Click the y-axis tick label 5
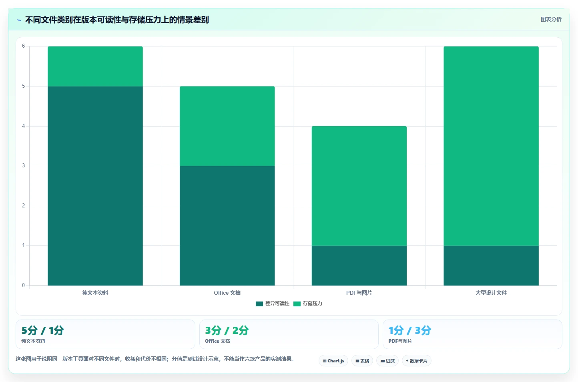The image size is (578, 382). pyautogui.click(x=23, y=86)
